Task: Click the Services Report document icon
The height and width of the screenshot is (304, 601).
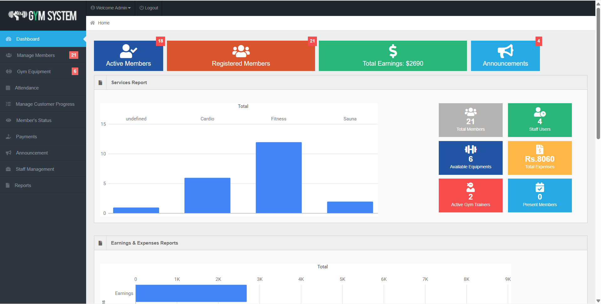Action: [x=100, y=83]
